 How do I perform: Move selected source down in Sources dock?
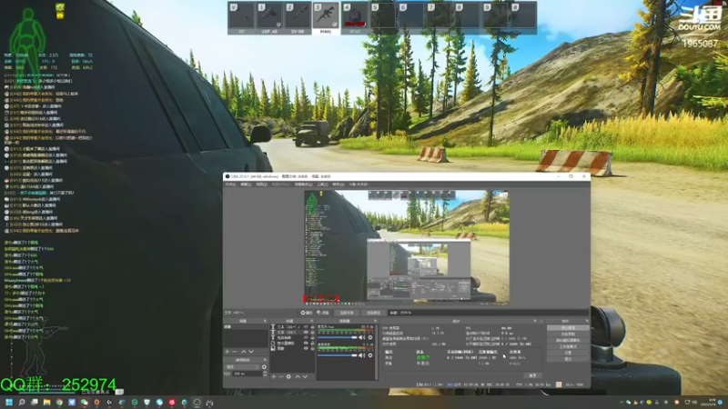pos(305,376)
